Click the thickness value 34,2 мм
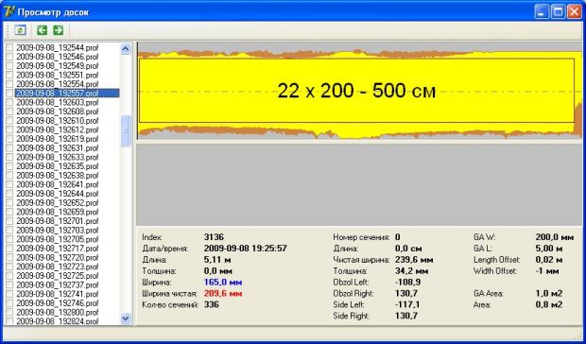The image size is (586, 344). [412, 271]
